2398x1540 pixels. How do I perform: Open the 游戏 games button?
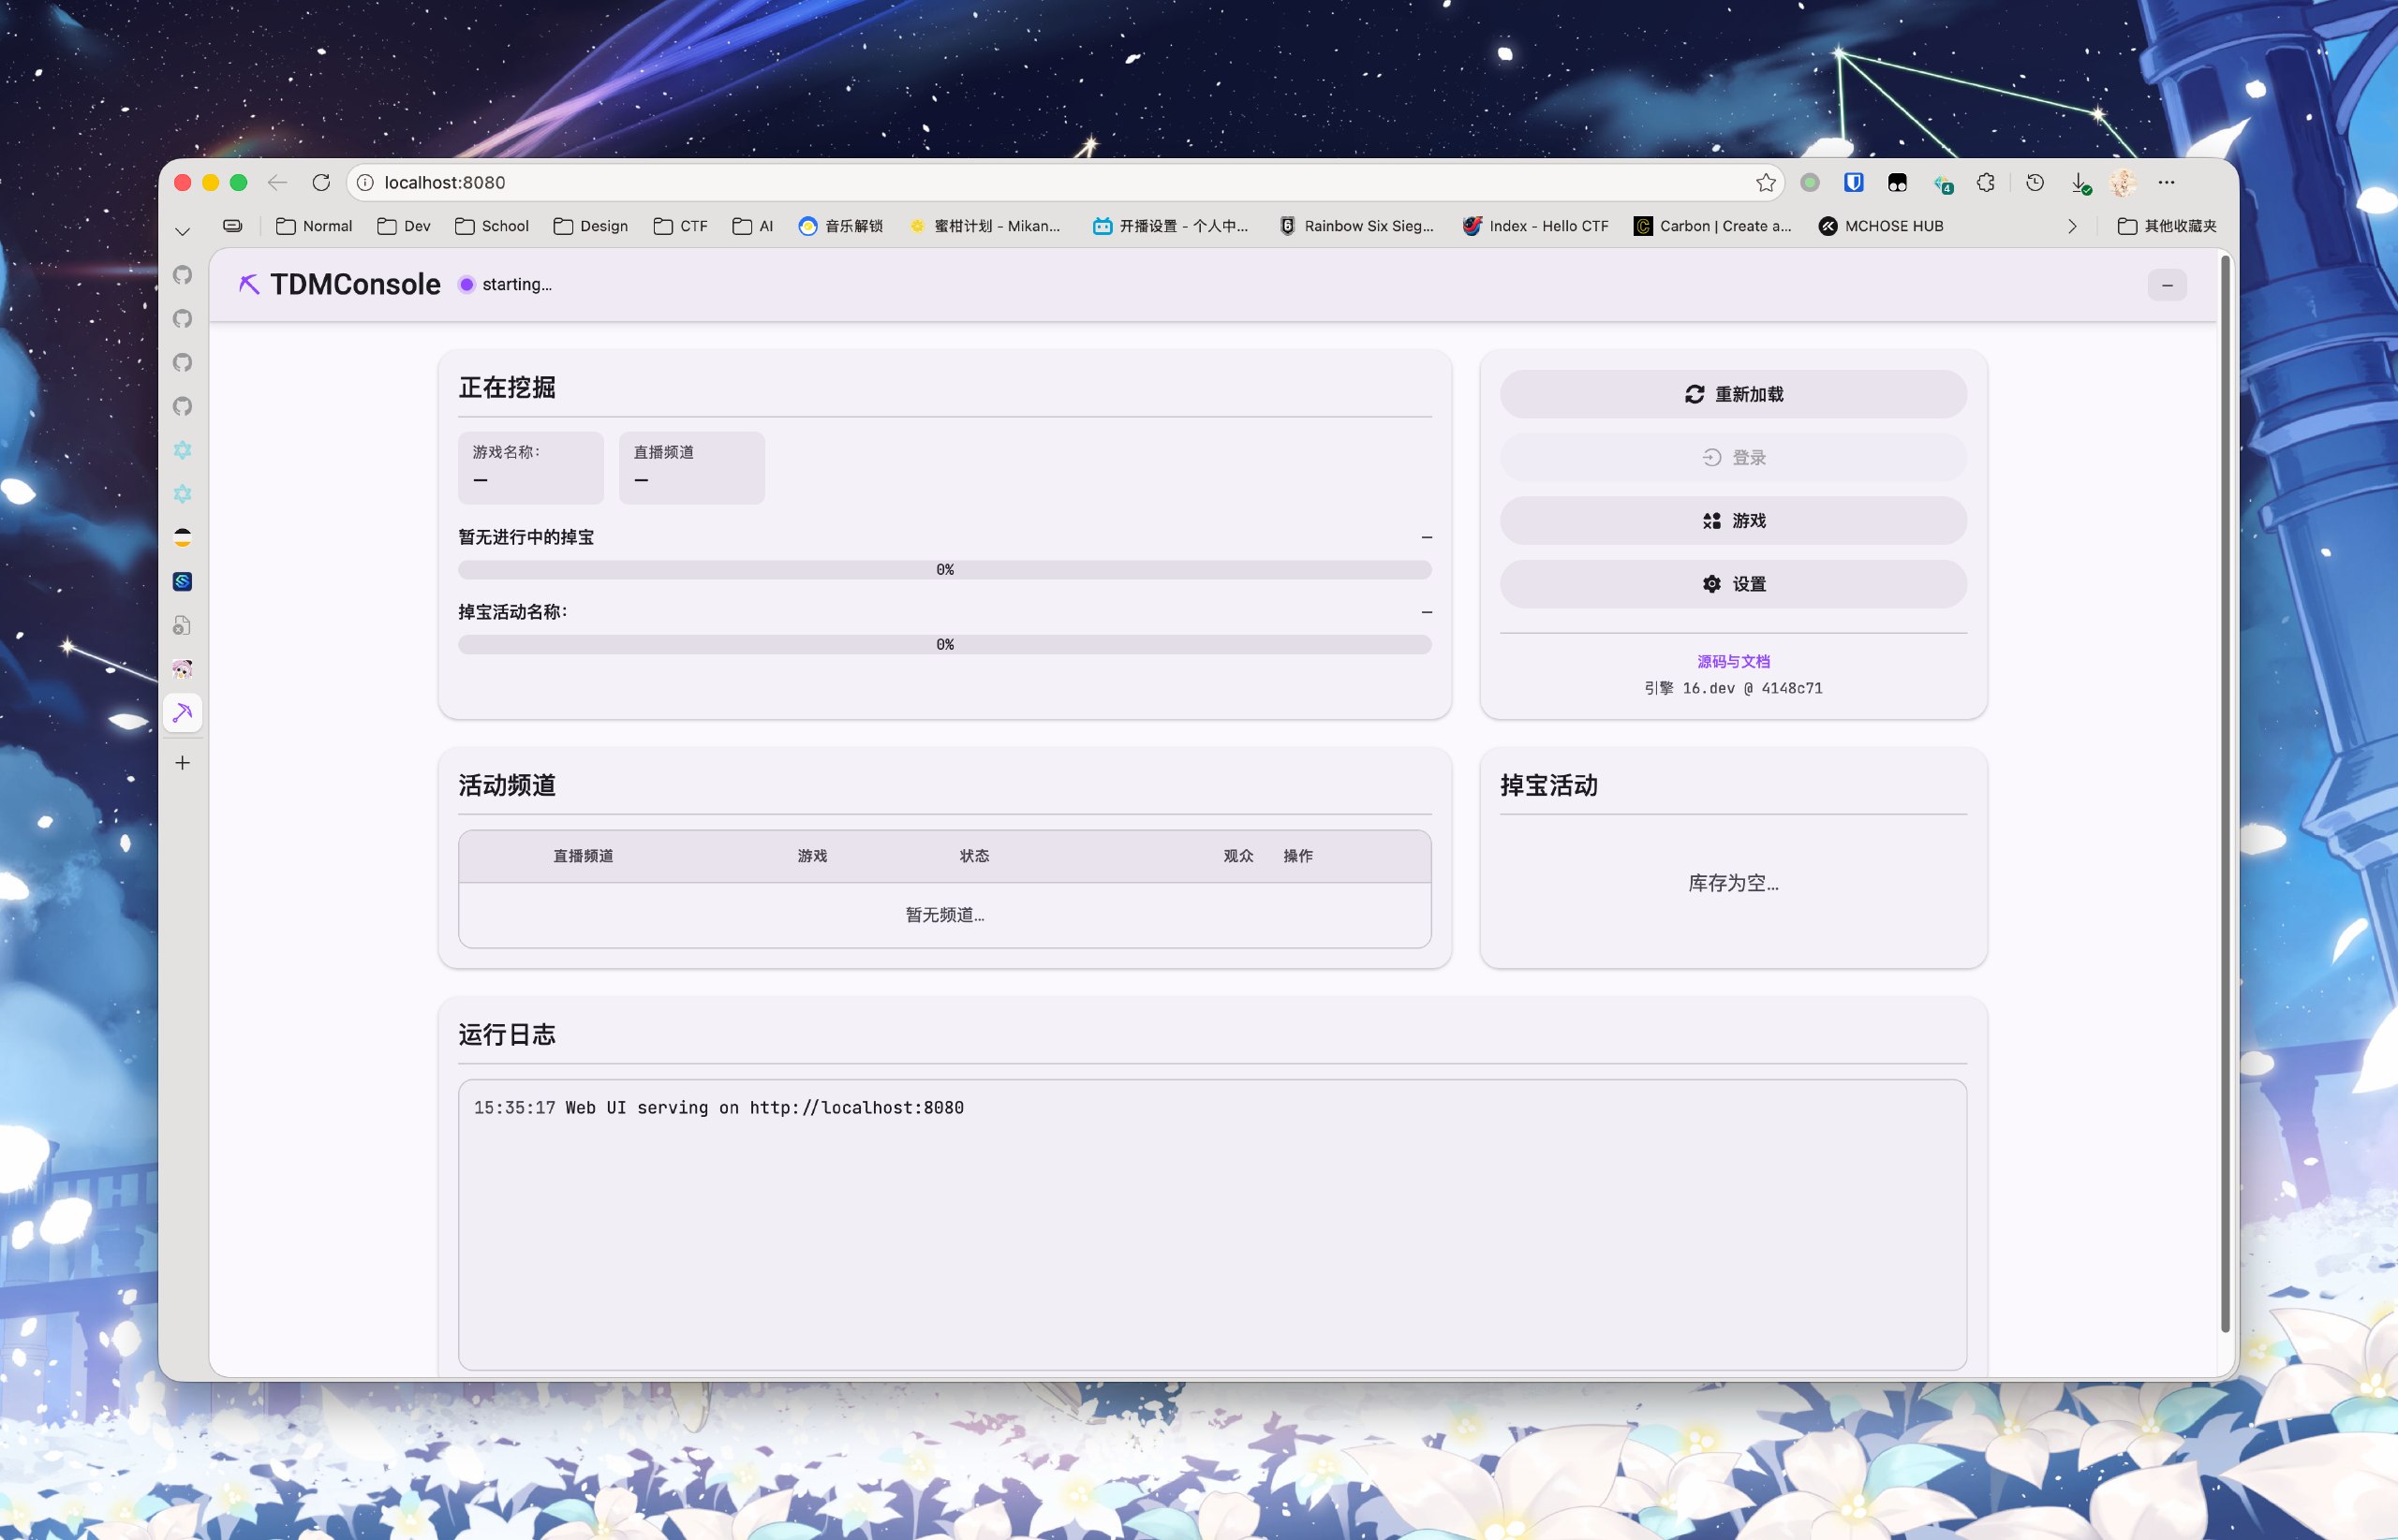(x=1733, y=520)
